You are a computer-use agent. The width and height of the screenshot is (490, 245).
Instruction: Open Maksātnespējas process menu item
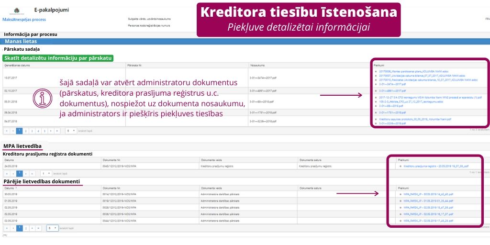(x=24, y=20)
